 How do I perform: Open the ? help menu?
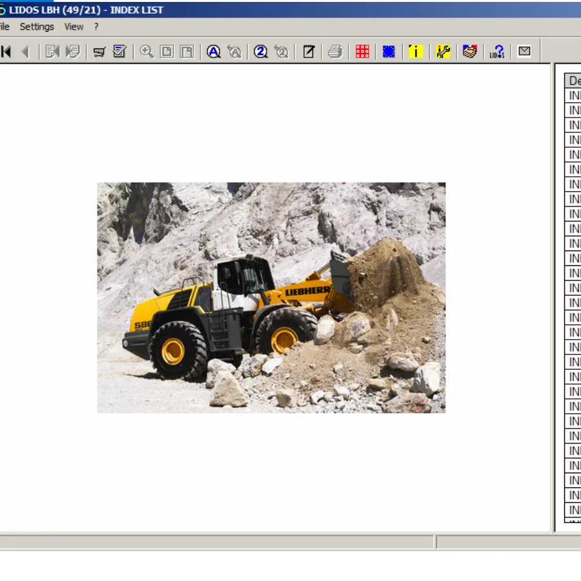(x=96, y=26)
